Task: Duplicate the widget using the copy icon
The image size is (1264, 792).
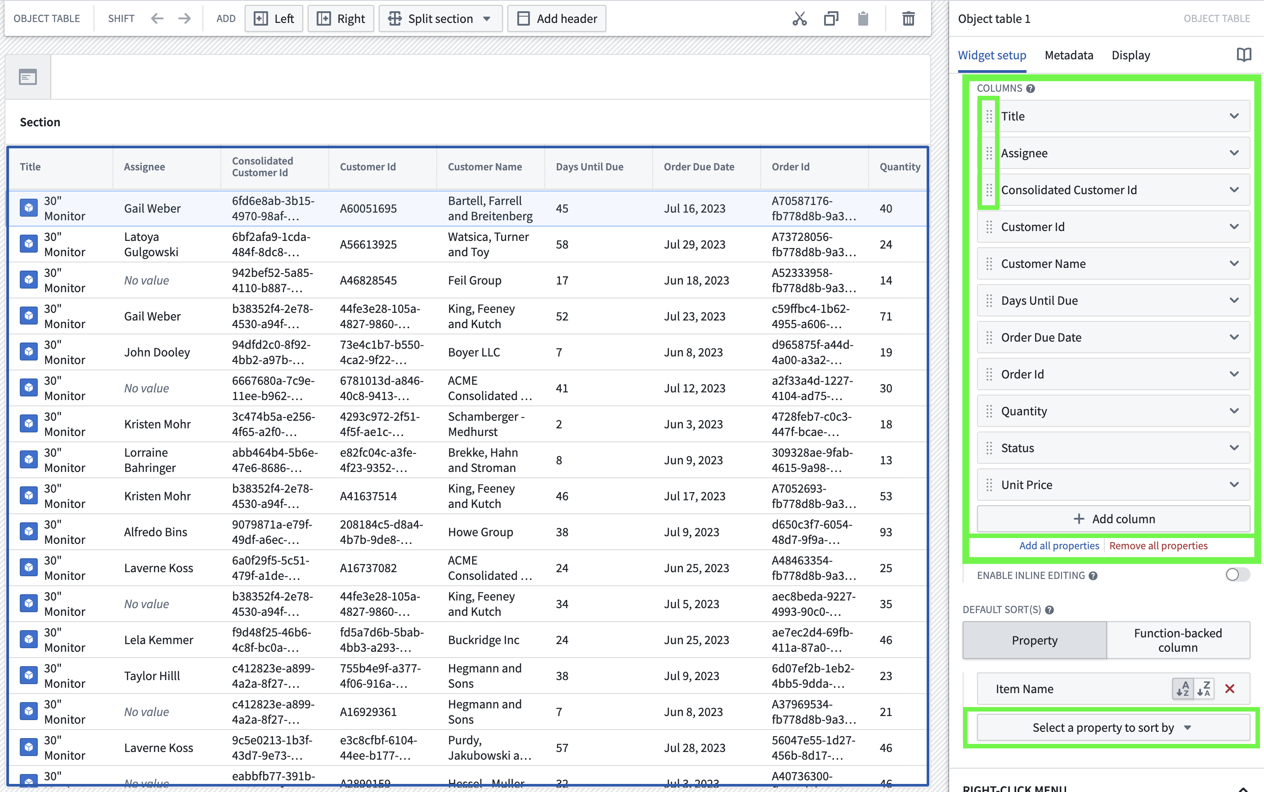Action: click(x=831, y=18)
